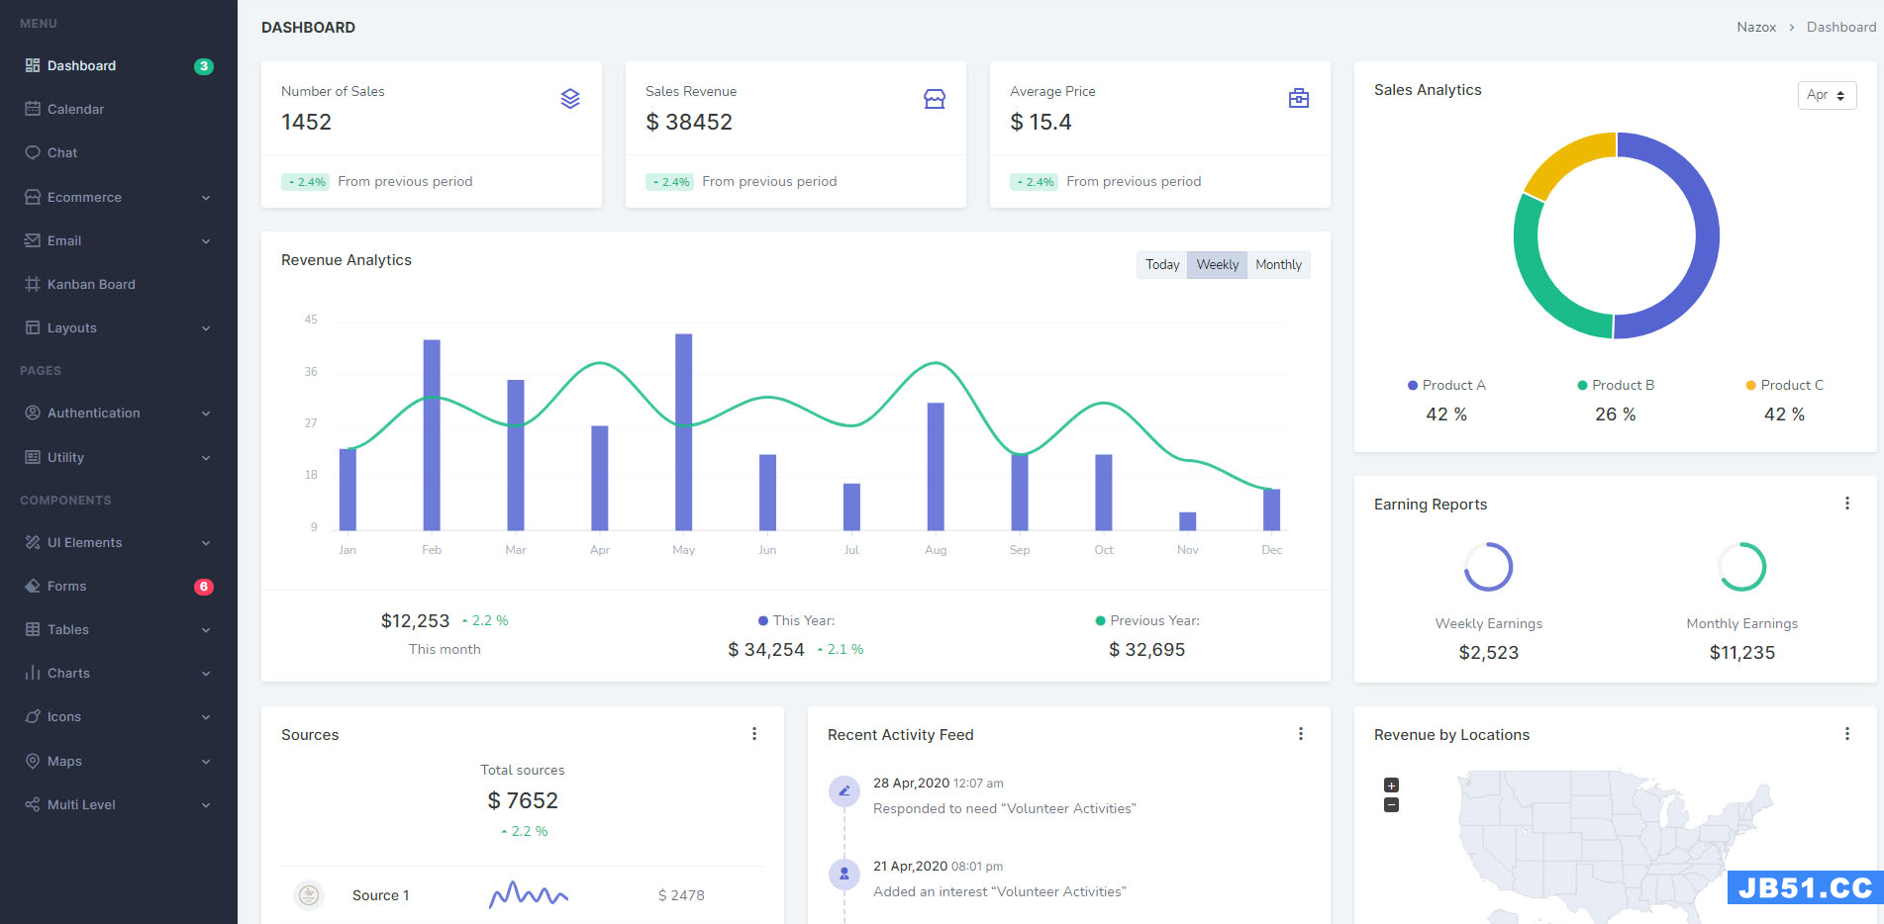This screenshot has height=924, width=1884.
Task: Click the stack icon on Number of Sales card
Action: click(570, 99)
